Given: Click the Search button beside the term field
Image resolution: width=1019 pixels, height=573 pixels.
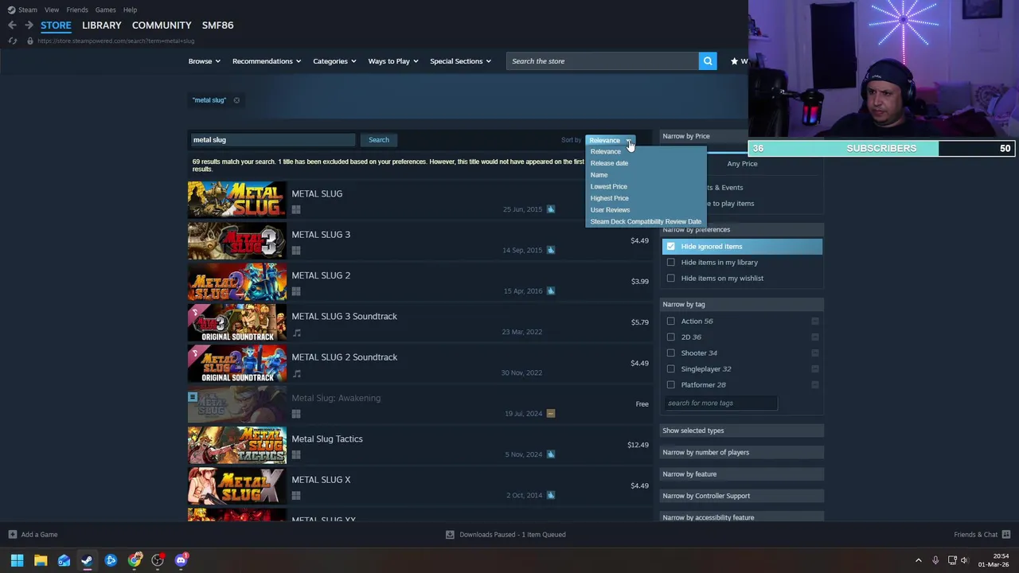Looking at the screenshot, I should click(379, 140).
